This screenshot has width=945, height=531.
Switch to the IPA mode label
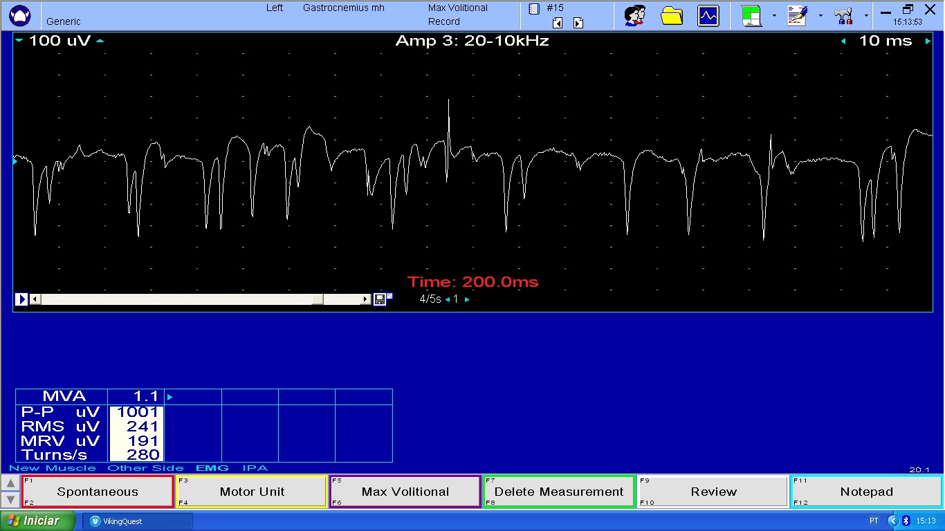point(255,468)
